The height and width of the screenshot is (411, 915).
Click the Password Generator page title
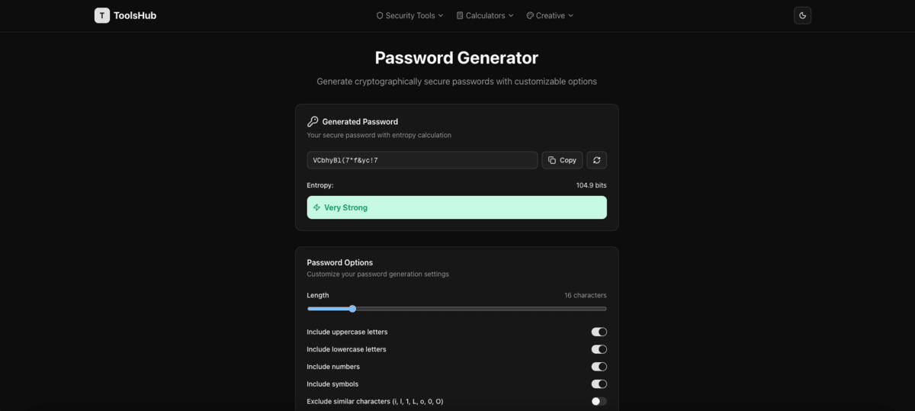[457, 58]
